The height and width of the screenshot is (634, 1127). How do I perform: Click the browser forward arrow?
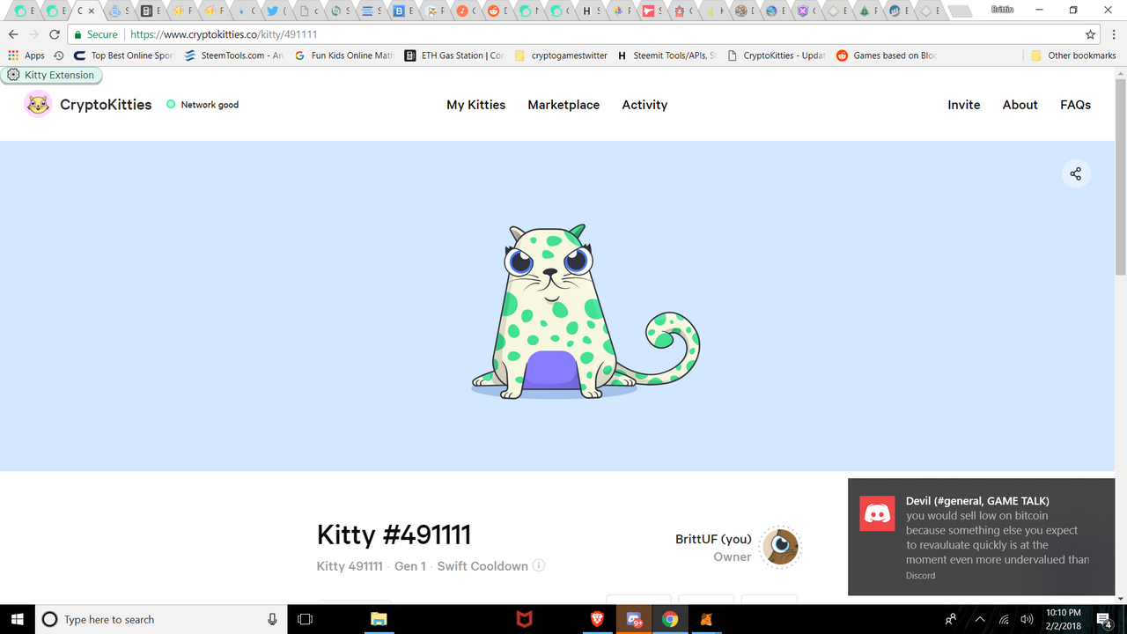point(33,34)
